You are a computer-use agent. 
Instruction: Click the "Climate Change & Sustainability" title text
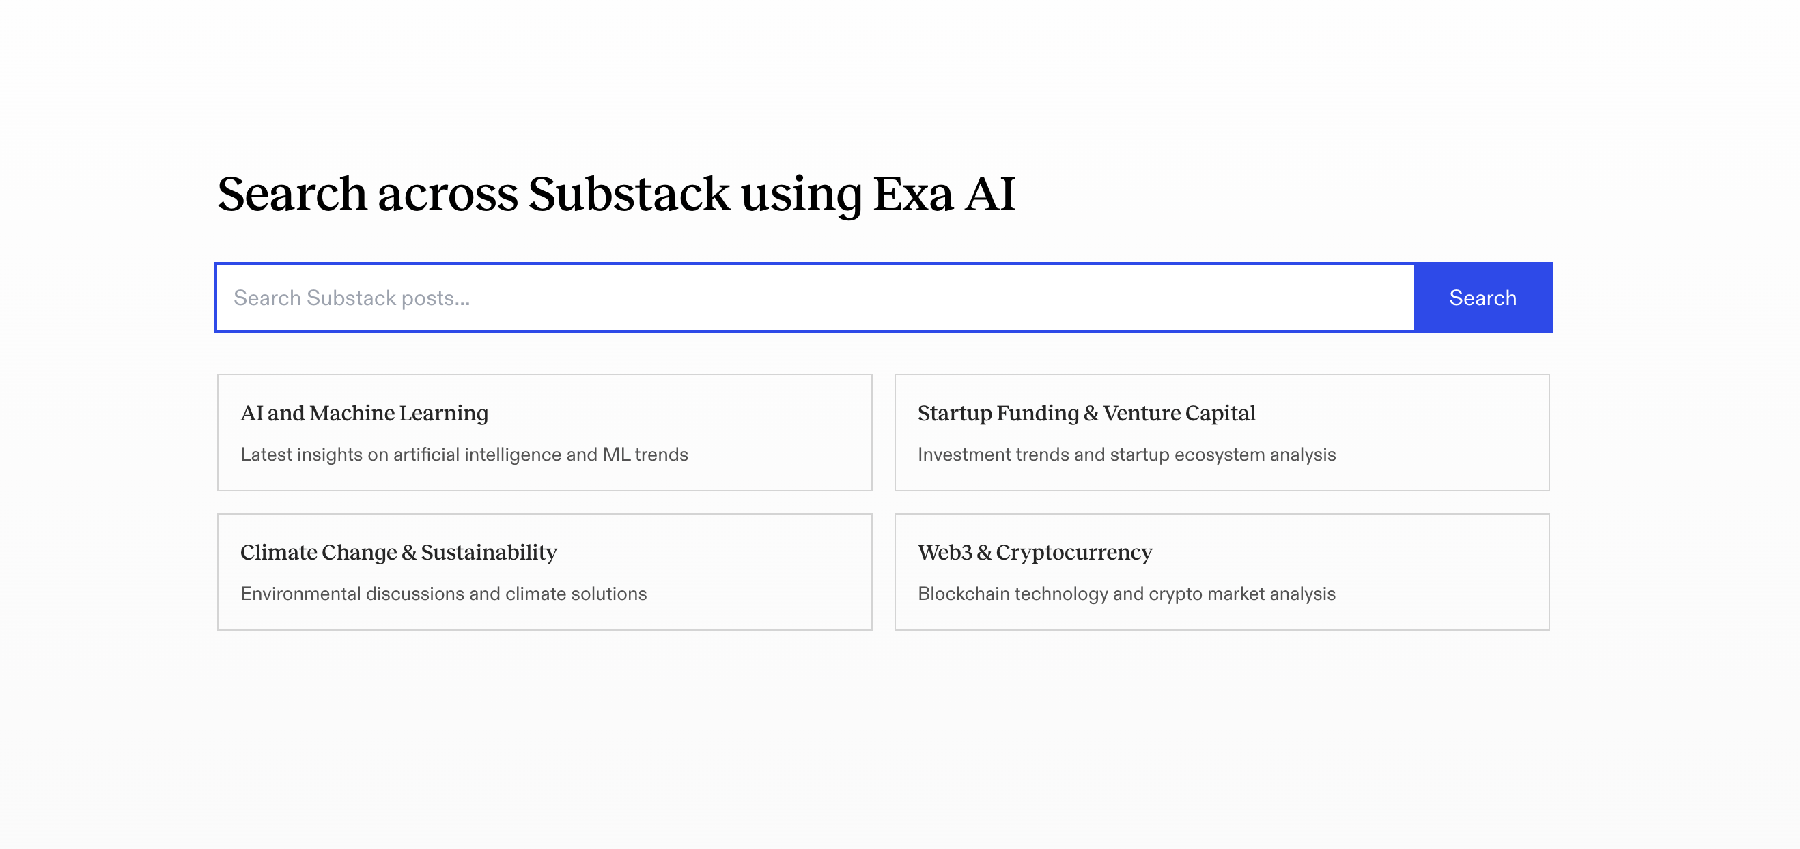point(398,552)
